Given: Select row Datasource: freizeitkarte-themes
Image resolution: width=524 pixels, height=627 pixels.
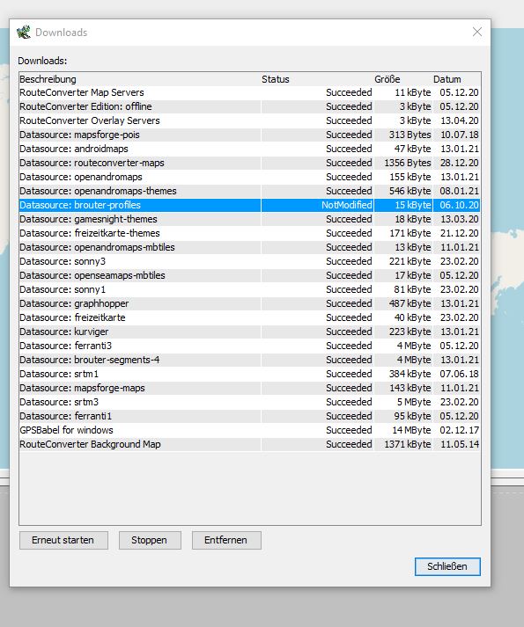Looking at the screenshot, I should [249, 233].
